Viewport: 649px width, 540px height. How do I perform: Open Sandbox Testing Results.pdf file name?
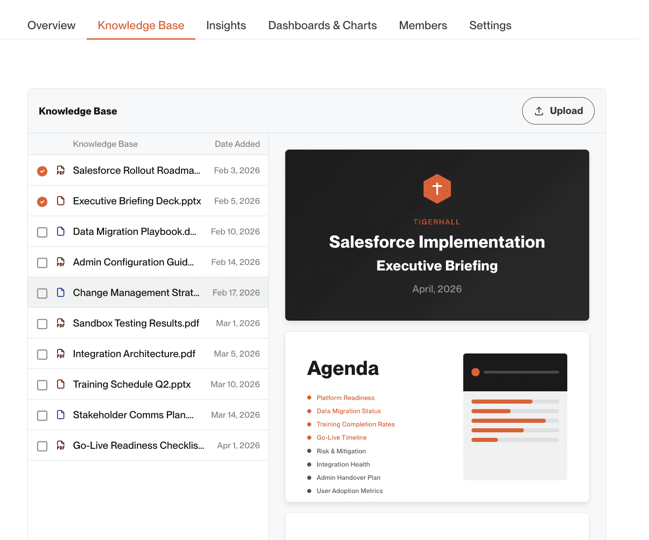pos(136,323)
